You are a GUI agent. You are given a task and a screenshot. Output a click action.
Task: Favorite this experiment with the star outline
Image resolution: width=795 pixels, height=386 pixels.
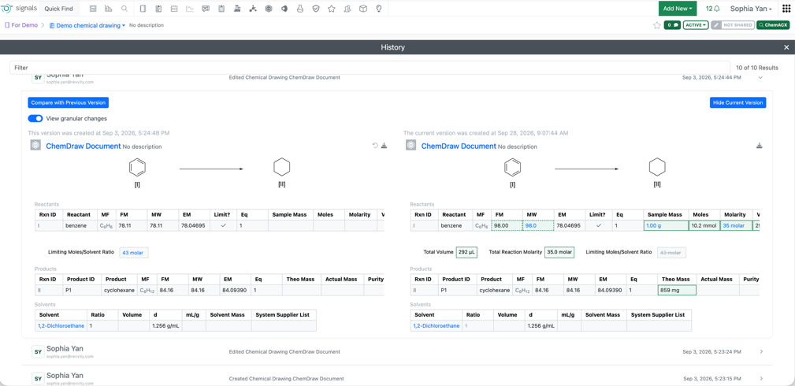656,25
